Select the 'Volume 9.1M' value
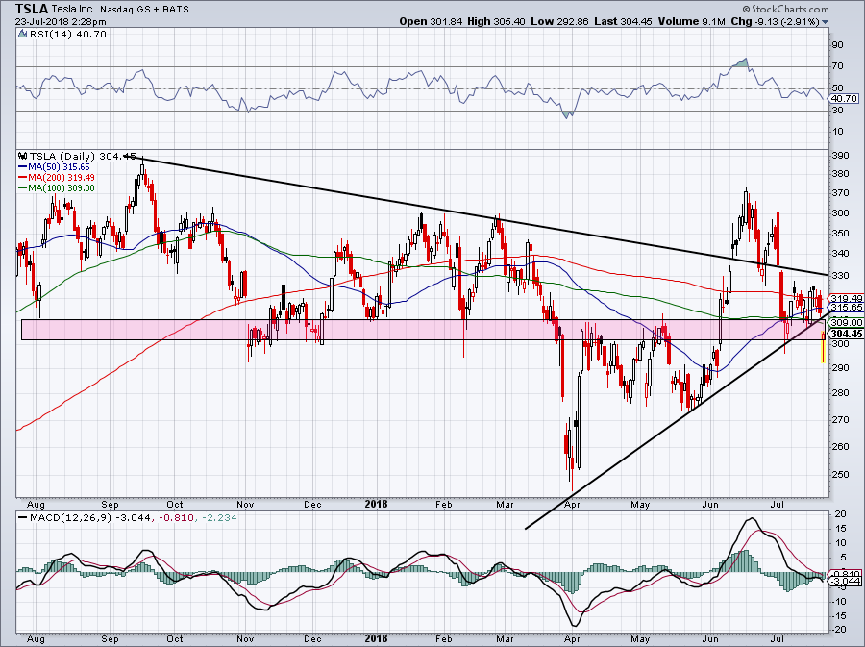The image size is (865, 647). (x=692, y=21)
